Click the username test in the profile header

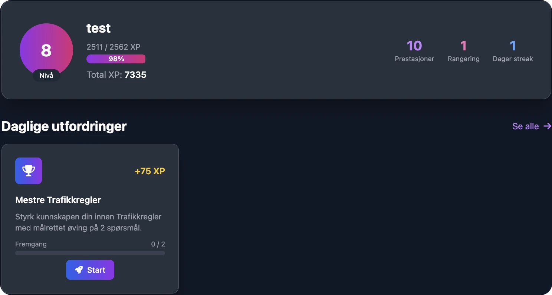coord(98,28)
